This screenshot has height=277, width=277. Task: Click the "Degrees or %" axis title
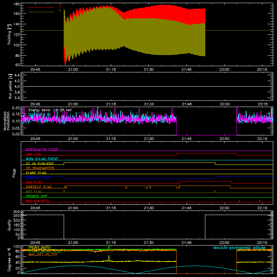[x=9, y=259]
